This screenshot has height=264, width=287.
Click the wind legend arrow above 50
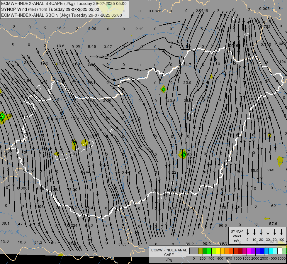[275, 232]
